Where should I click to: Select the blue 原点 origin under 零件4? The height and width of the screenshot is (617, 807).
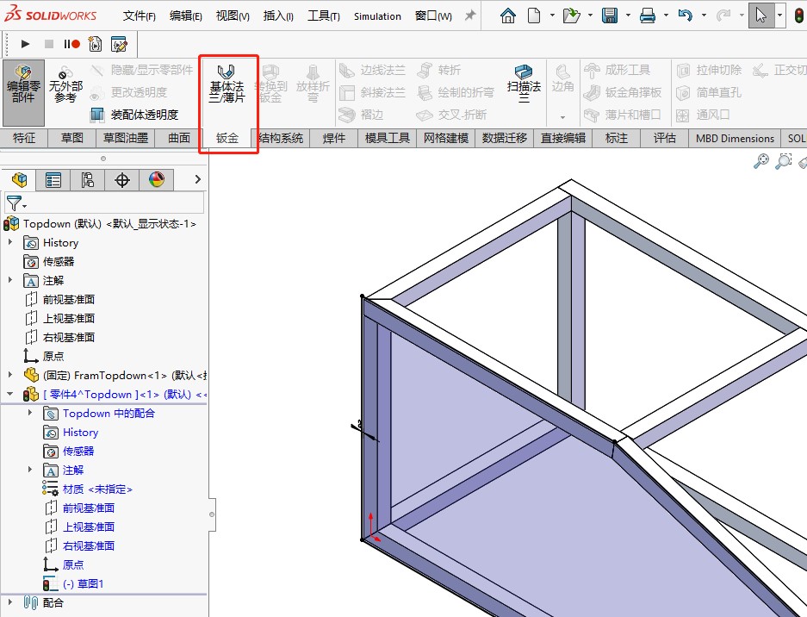point(64,564)
